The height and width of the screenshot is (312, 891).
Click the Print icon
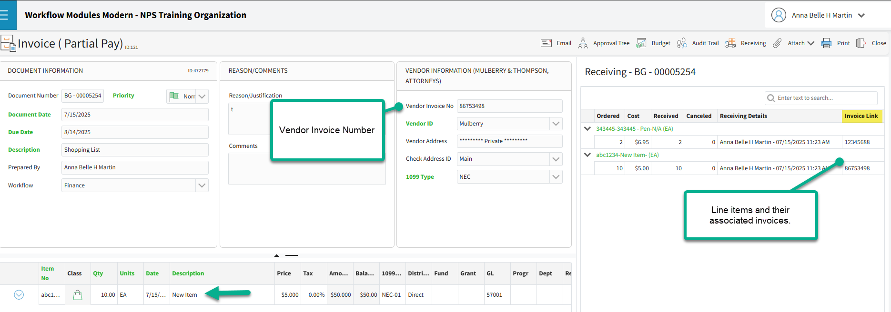coord(827,43)
